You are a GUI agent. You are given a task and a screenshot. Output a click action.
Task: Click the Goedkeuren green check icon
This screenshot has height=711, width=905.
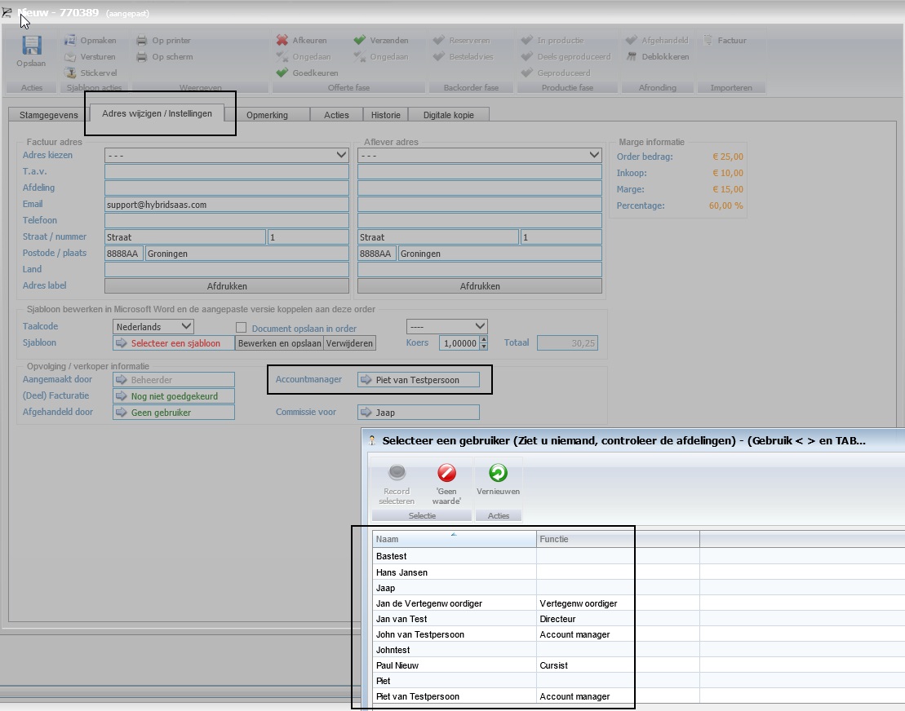click(282, 73)
